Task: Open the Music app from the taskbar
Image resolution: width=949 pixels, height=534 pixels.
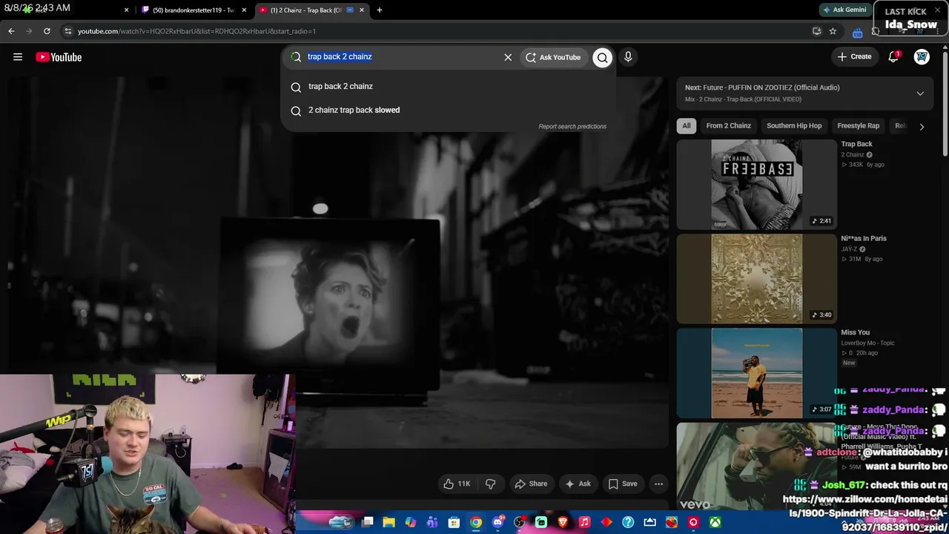Action: tap(584, 523)
